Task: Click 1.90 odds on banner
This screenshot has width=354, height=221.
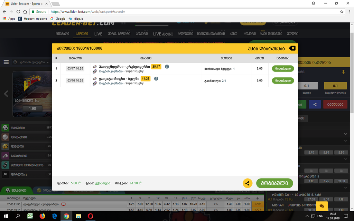Action: [32, 108]
